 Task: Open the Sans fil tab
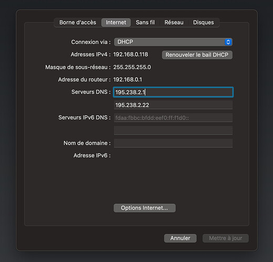(x=145, y=23)
